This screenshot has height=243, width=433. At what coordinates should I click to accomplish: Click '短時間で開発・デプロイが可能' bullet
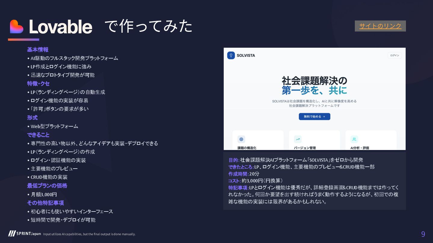click(x=61, y=220)
